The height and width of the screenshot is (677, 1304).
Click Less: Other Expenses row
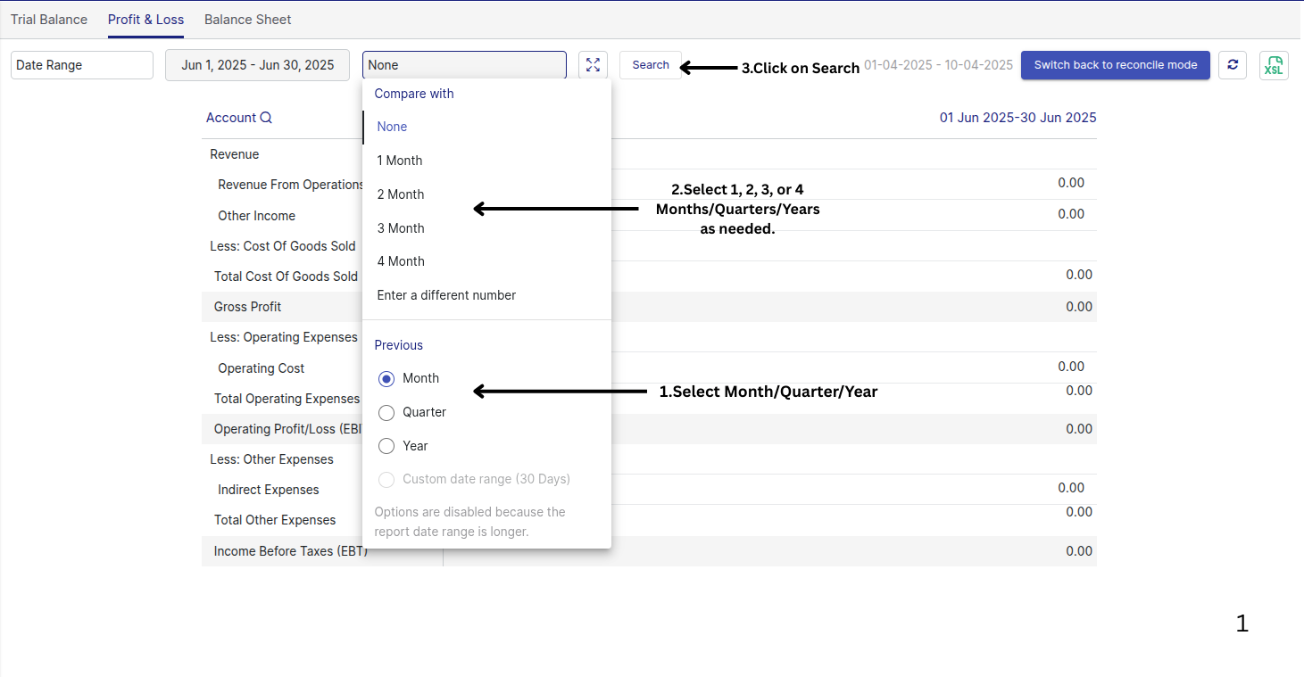coord(649,459)
